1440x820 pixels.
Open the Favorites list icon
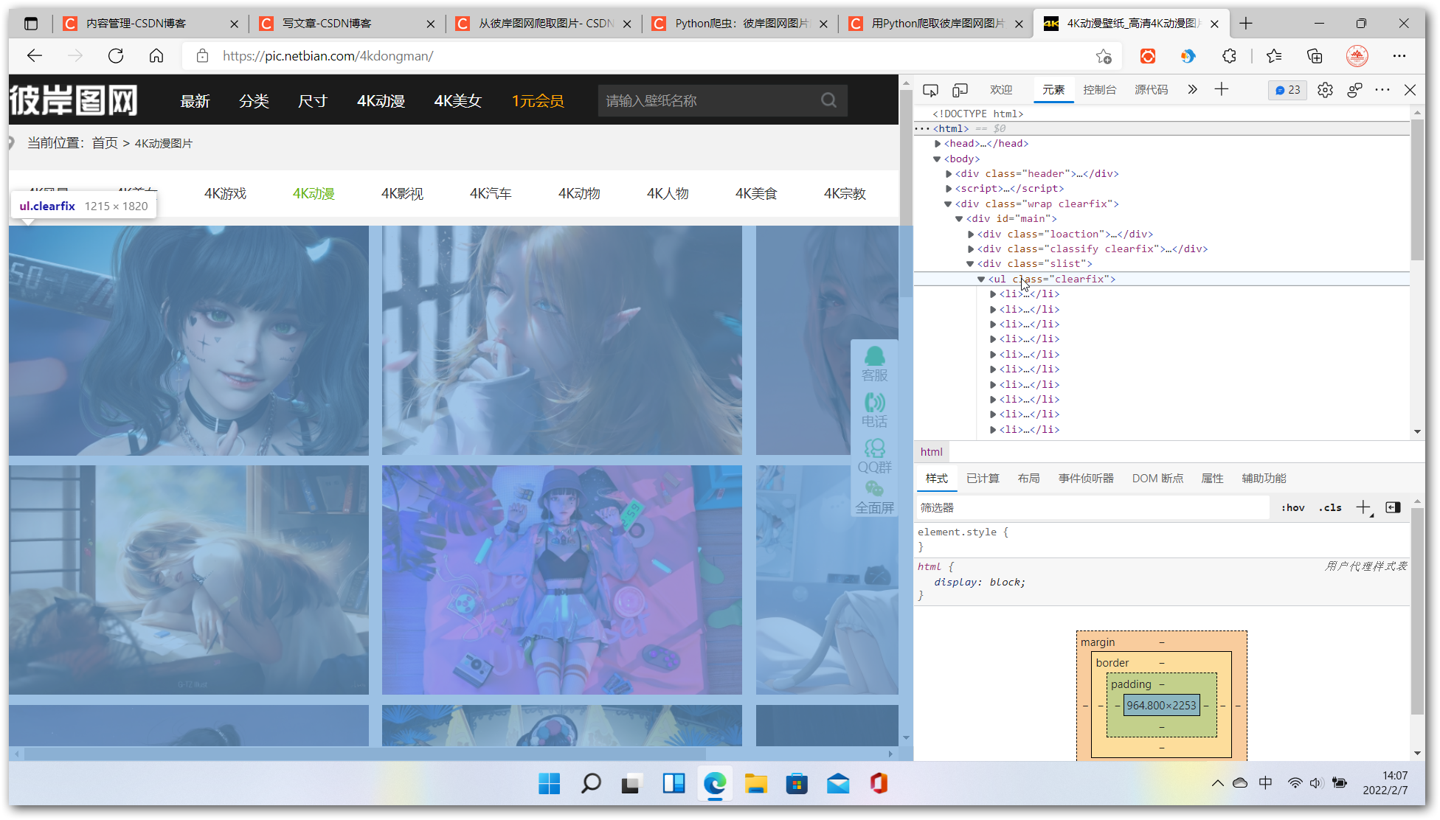(x=1274, y=56)
